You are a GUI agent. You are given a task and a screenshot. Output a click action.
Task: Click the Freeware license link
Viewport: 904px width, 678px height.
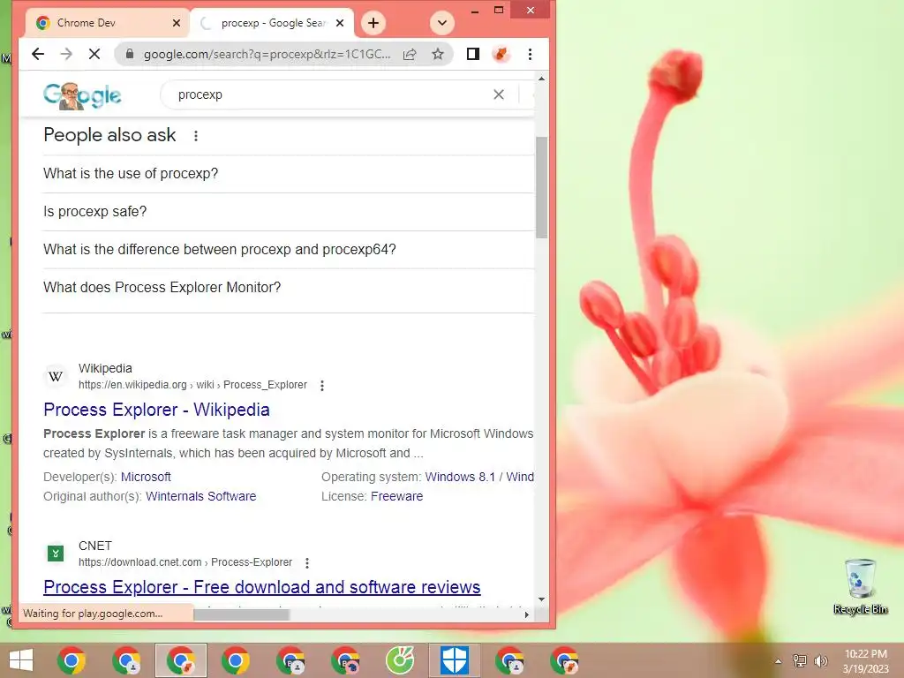(396, 496)
